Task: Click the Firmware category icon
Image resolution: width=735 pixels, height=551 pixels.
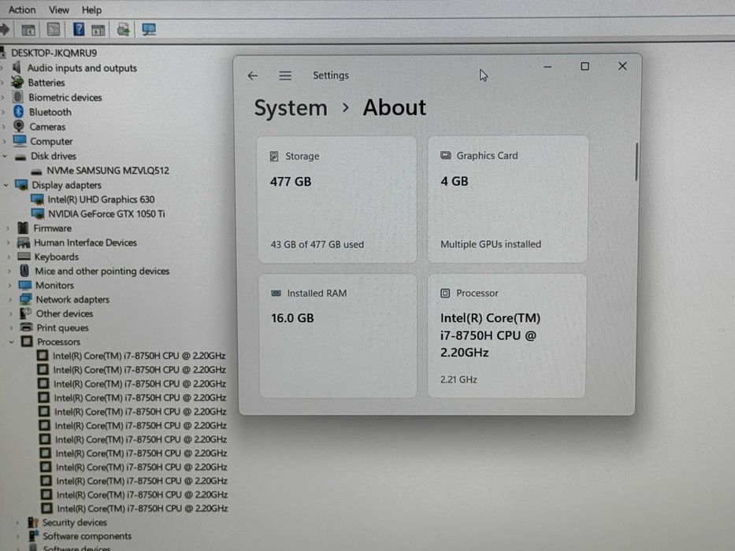Action: tap(23, 228)
